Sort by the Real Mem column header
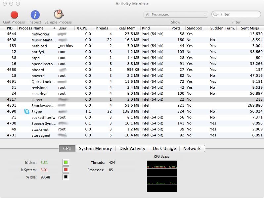This screenshot has height=198, width=264. [x=127, y=28]
